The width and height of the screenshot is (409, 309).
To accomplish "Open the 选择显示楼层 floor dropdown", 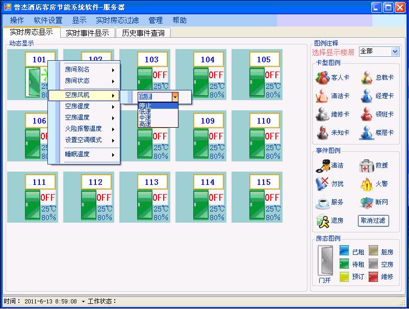I will (x=395, y=52).
